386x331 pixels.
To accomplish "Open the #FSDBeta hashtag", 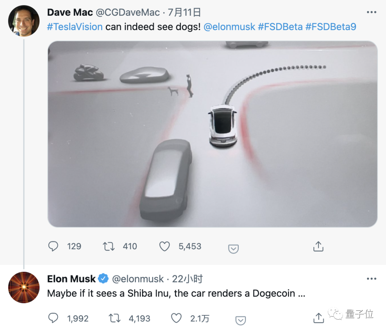I will coord(280,26).
